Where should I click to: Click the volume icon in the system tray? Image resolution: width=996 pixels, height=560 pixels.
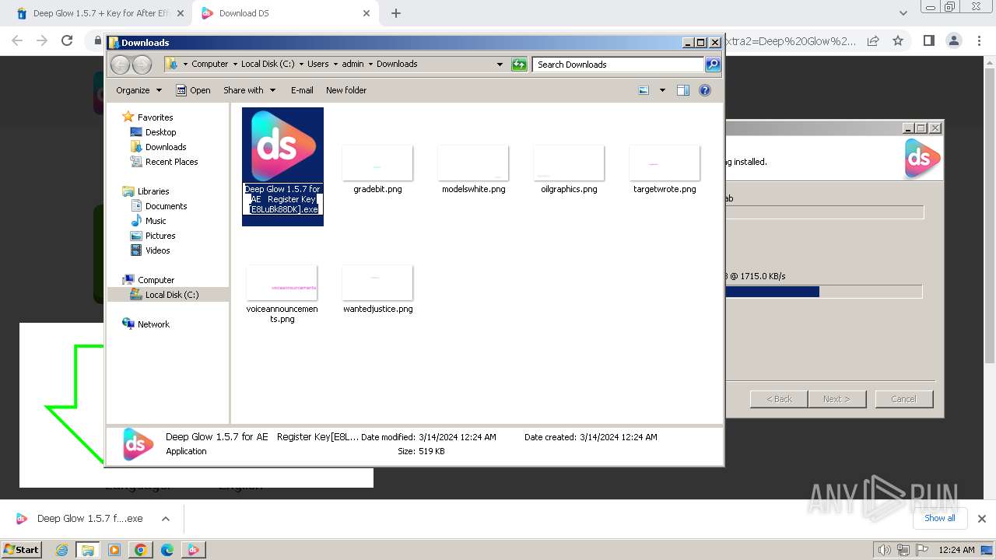click(x=884, y=550)
